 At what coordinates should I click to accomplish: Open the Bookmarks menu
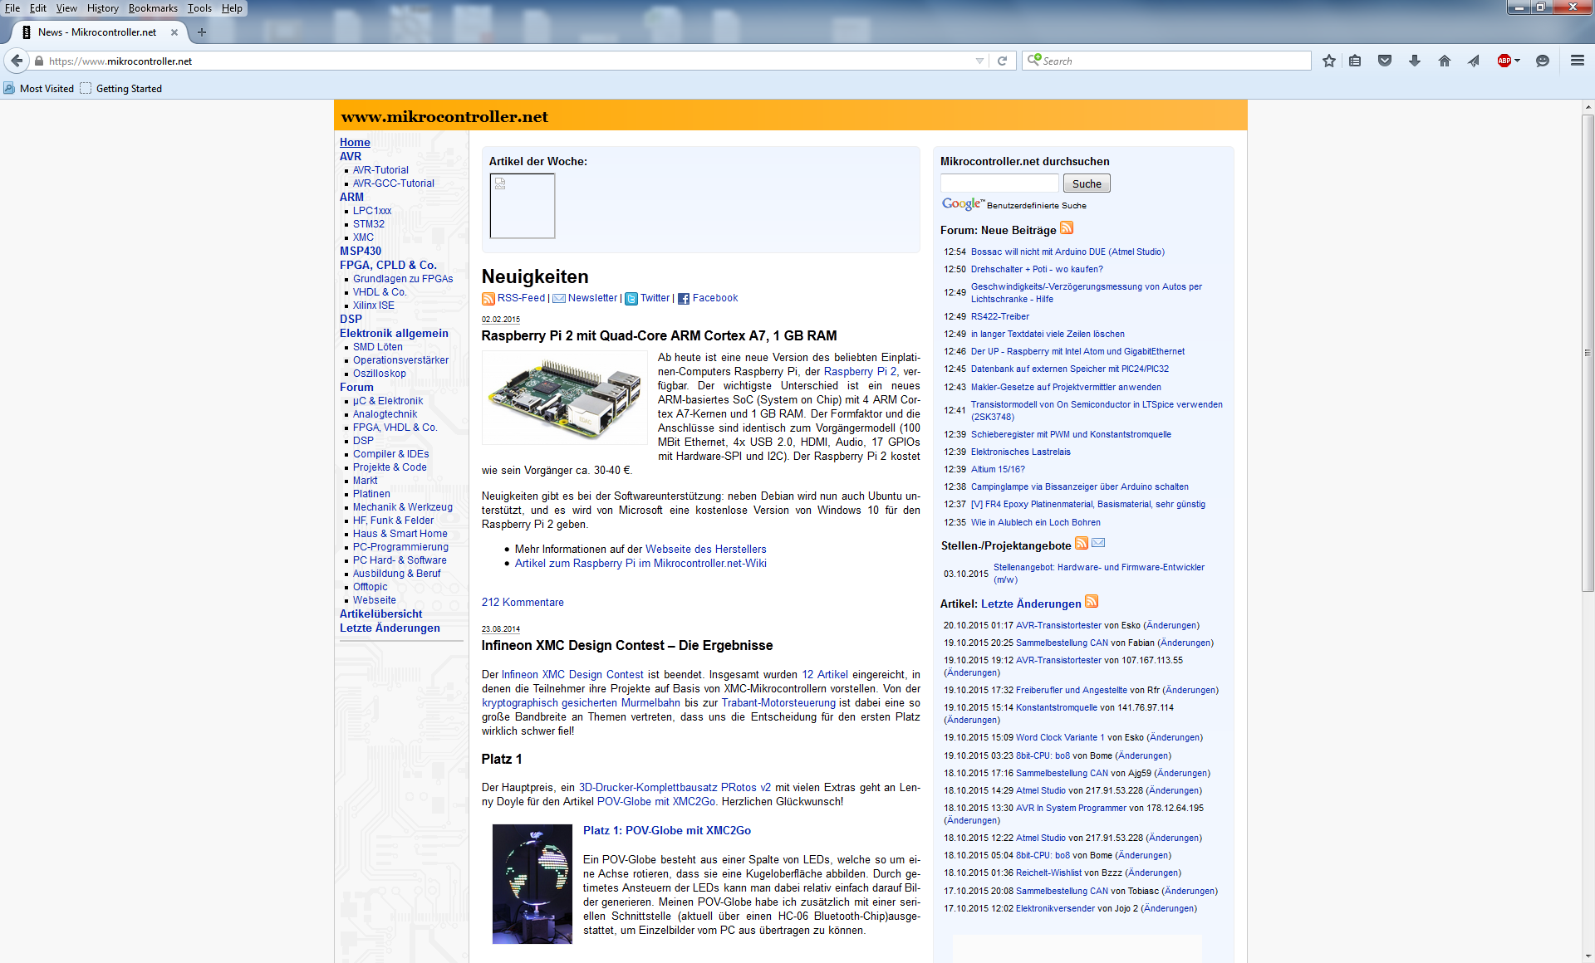153,8
